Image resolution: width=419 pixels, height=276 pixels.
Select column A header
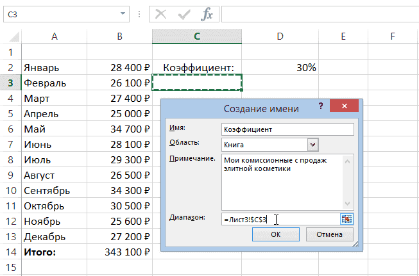point(55,37)
